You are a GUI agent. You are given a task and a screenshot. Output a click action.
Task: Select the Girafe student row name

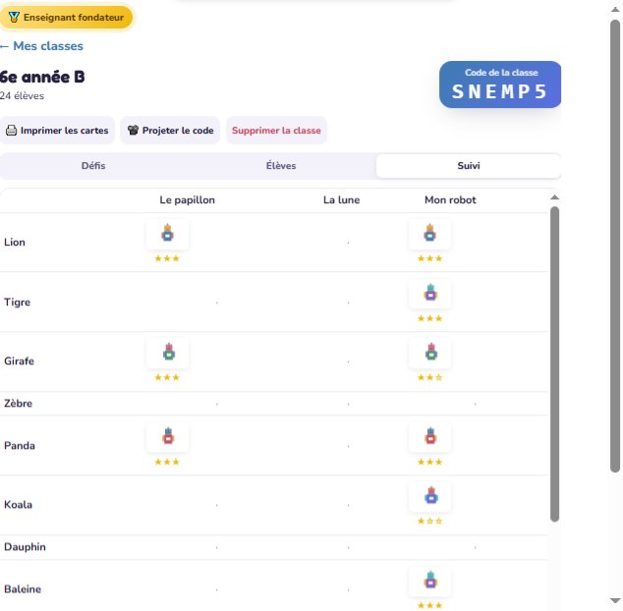point(19,361)
